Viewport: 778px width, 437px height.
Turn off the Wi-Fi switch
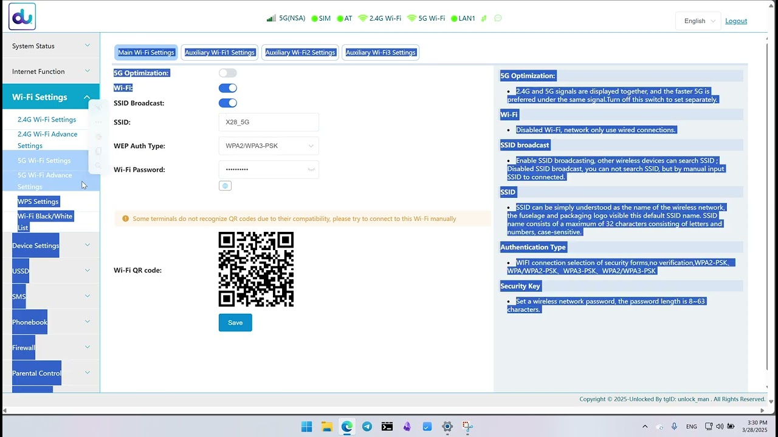point(227,88)
